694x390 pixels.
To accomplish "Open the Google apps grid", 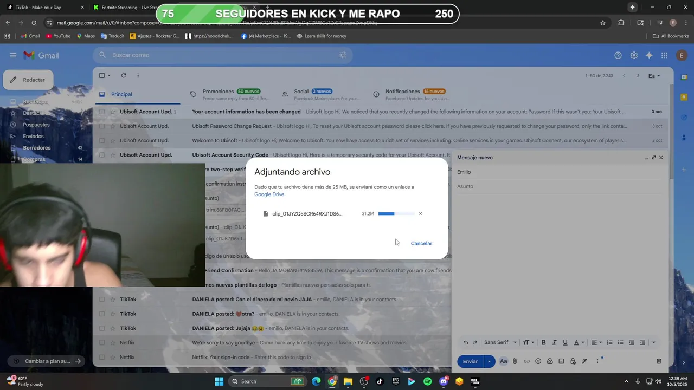I will tap(664, 55).
